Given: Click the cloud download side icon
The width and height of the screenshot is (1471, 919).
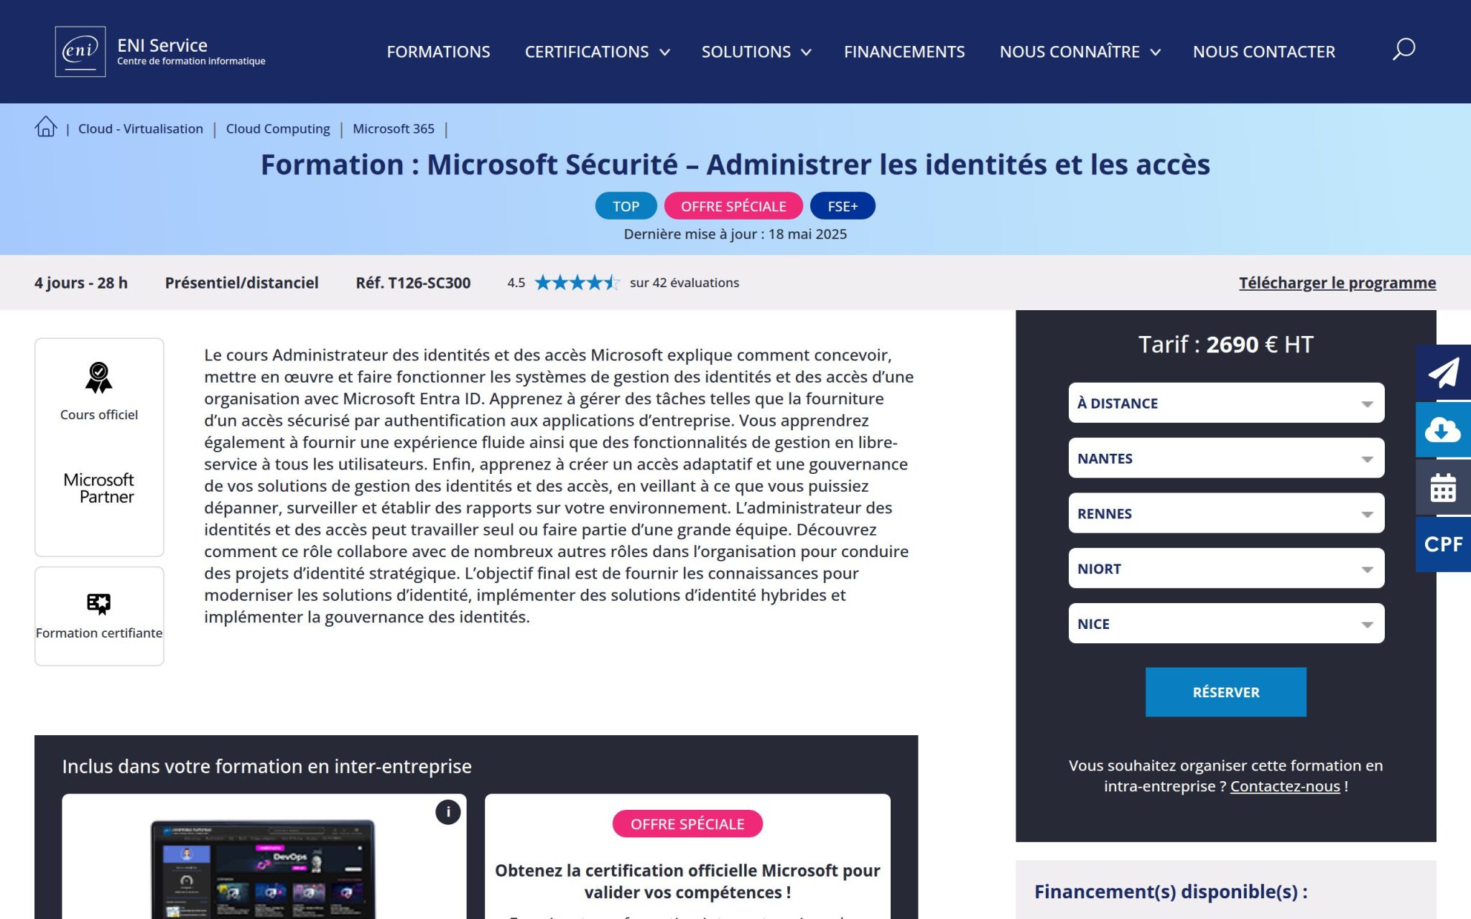Looking at the screenshot, I should pyautogui.click(x=1443, y=429).
